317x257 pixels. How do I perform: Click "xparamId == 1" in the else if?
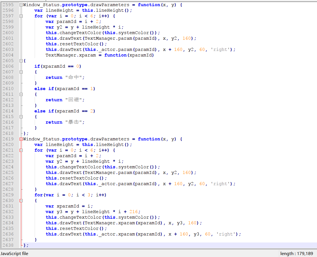(x=75, y=89)
